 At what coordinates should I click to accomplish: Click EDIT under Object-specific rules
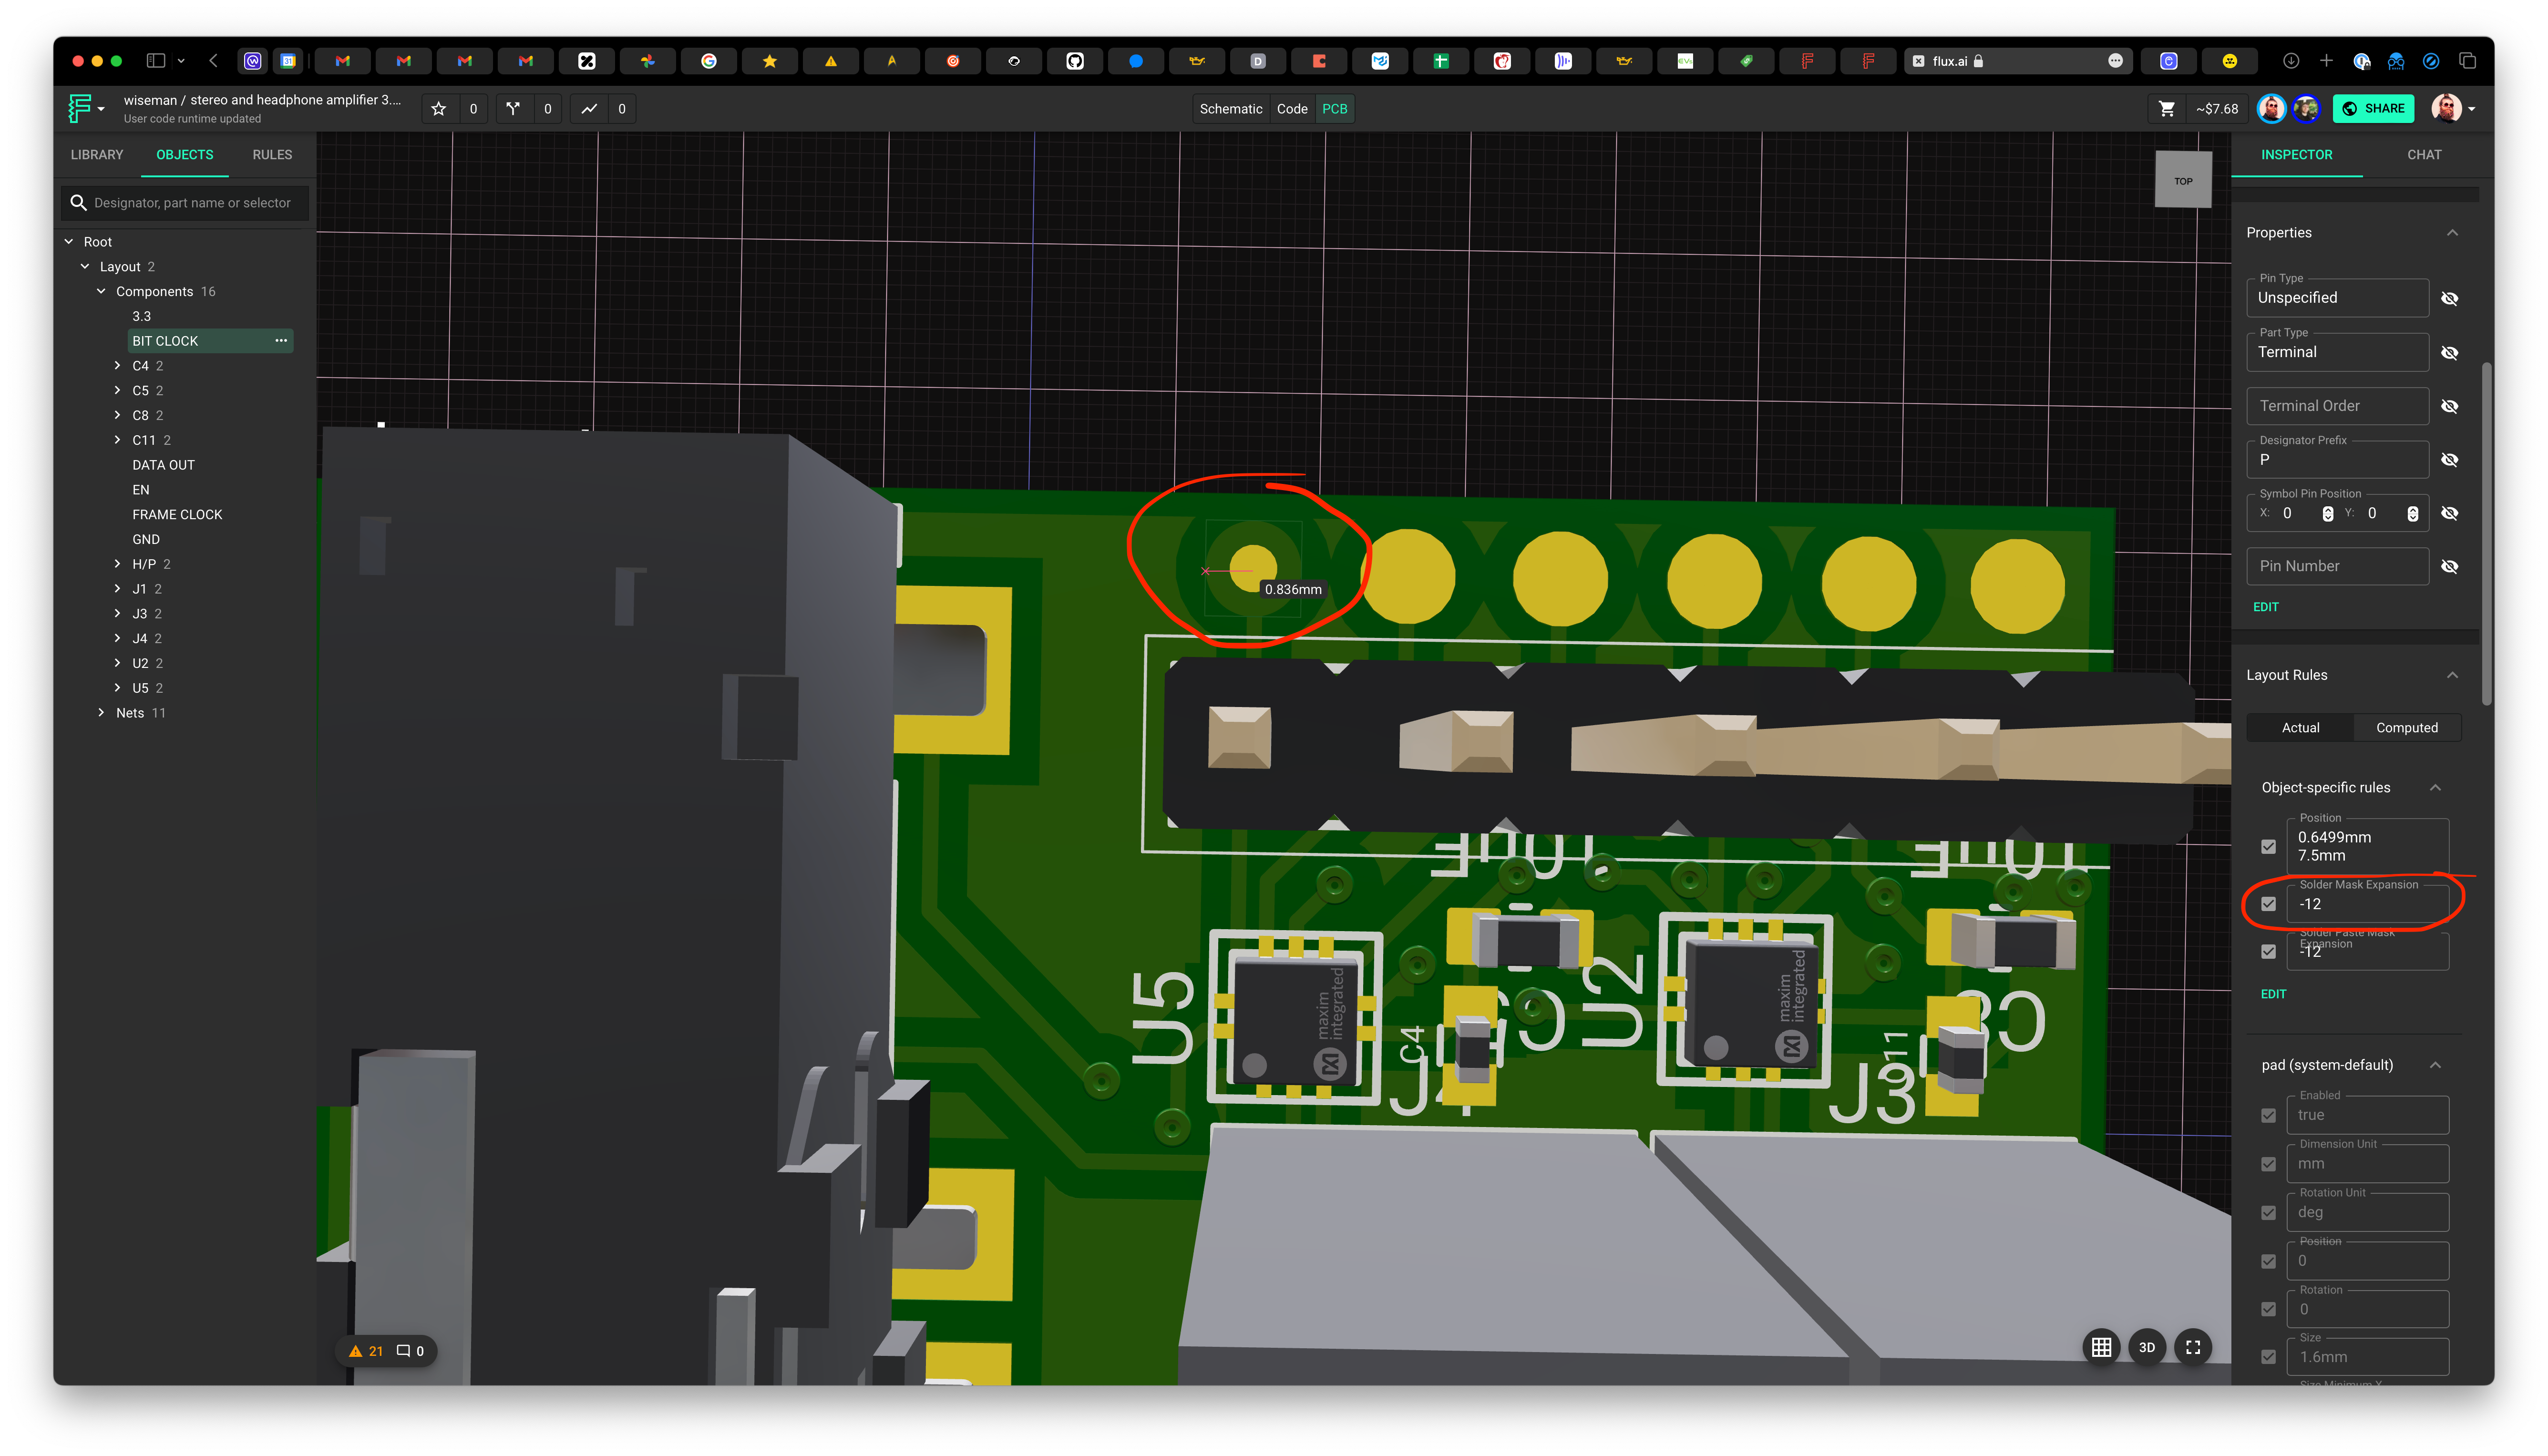click(x=2272, y=994)
